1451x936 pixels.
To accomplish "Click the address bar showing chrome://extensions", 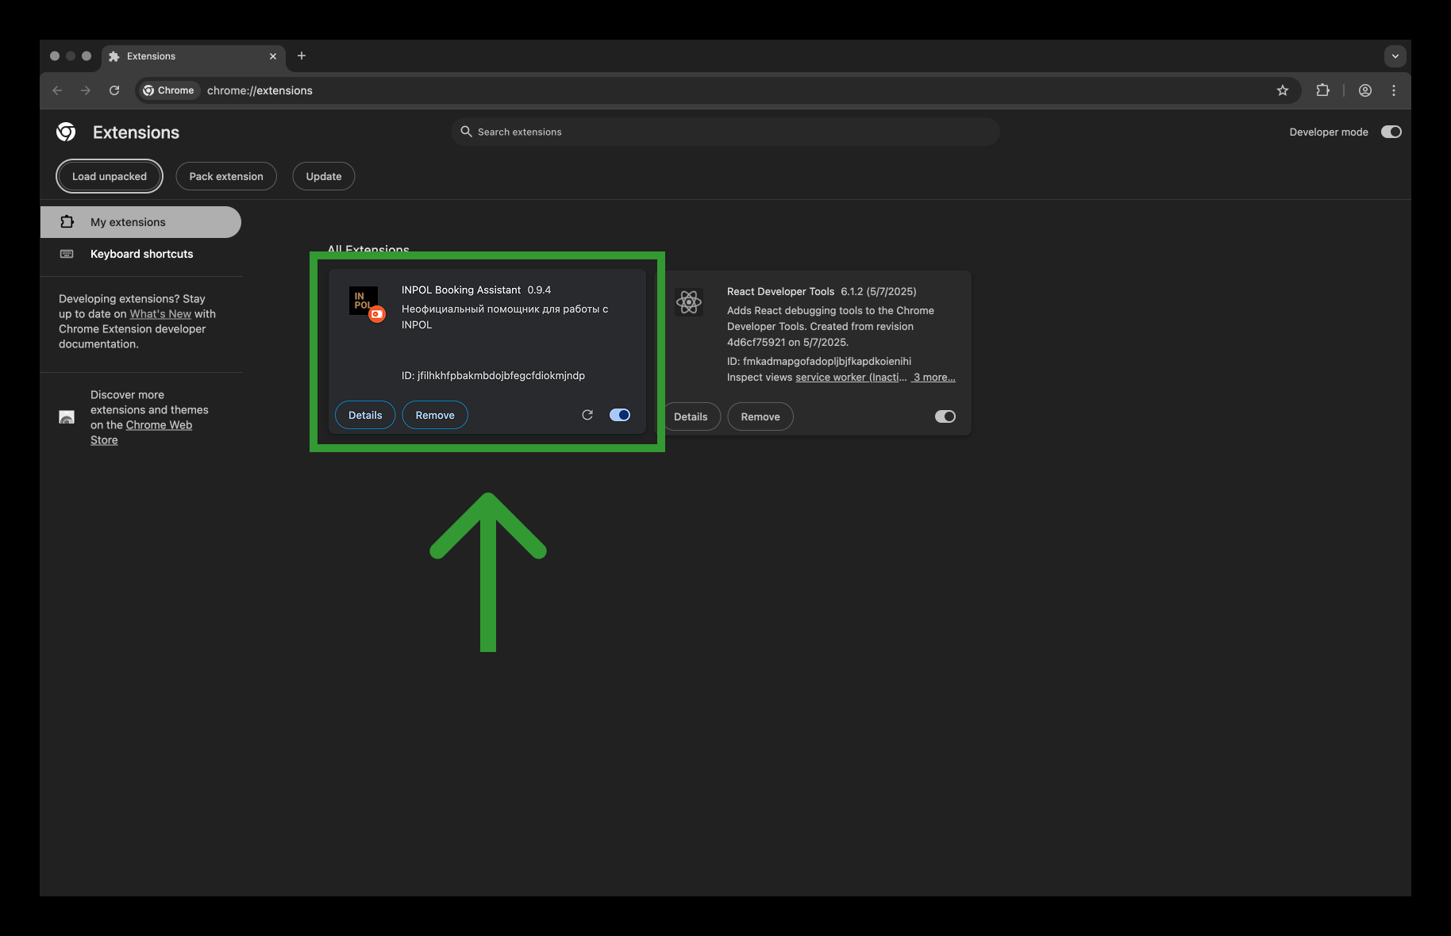I will point(718,90).
